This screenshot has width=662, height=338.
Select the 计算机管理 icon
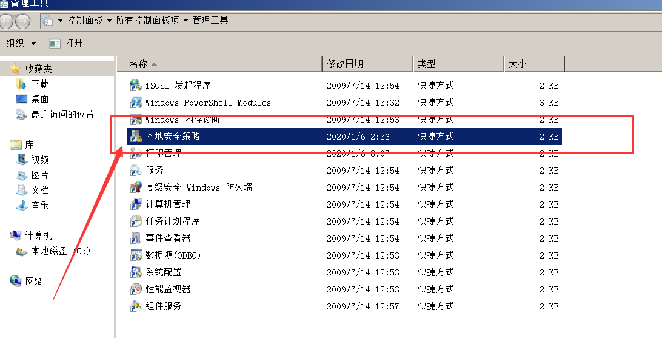136,204
